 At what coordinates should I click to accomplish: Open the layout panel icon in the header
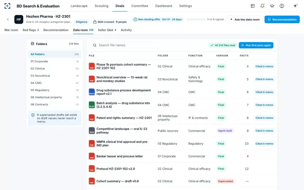click(x=253, y=6)
